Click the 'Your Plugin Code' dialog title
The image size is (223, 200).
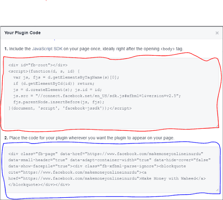point(22,33)
